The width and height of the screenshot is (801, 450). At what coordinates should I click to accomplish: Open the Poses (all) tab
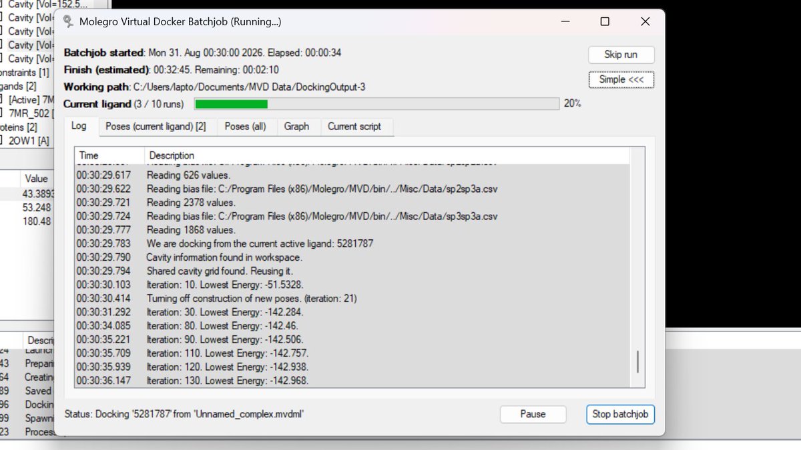pos(247,126)
